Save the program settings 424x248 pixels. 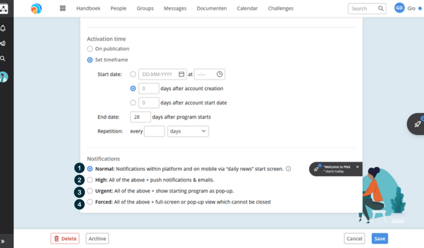pos(380,238)
